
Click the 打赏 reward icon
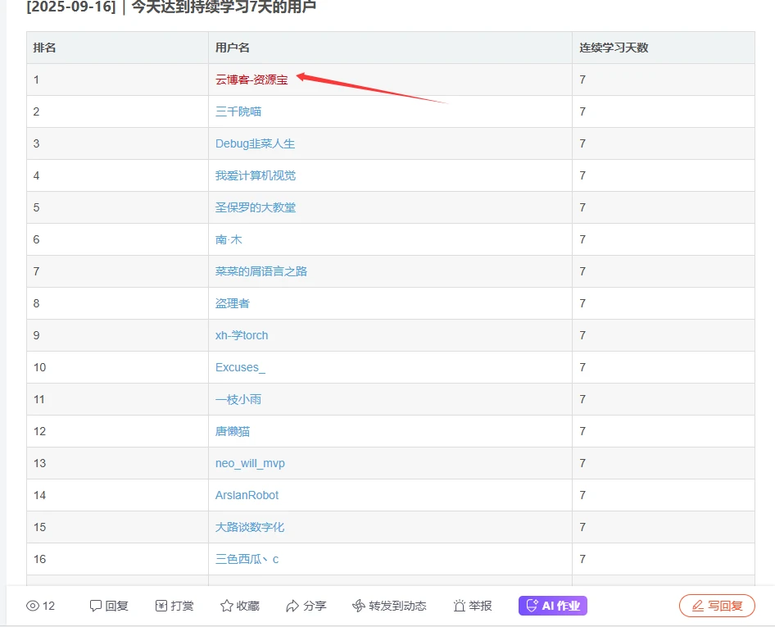pos(161,606)
